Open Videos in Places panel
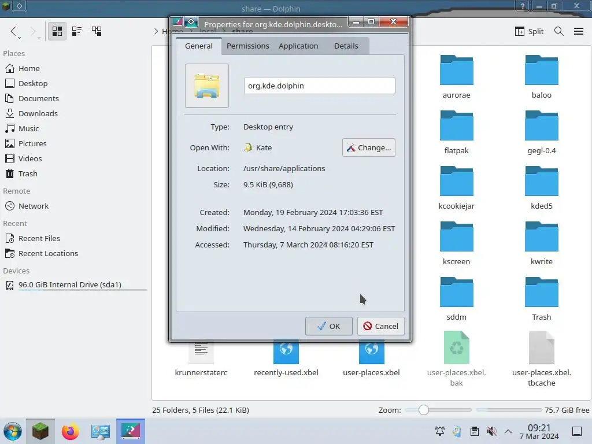This screenshot has width=592, height=444. coord(23,159)
